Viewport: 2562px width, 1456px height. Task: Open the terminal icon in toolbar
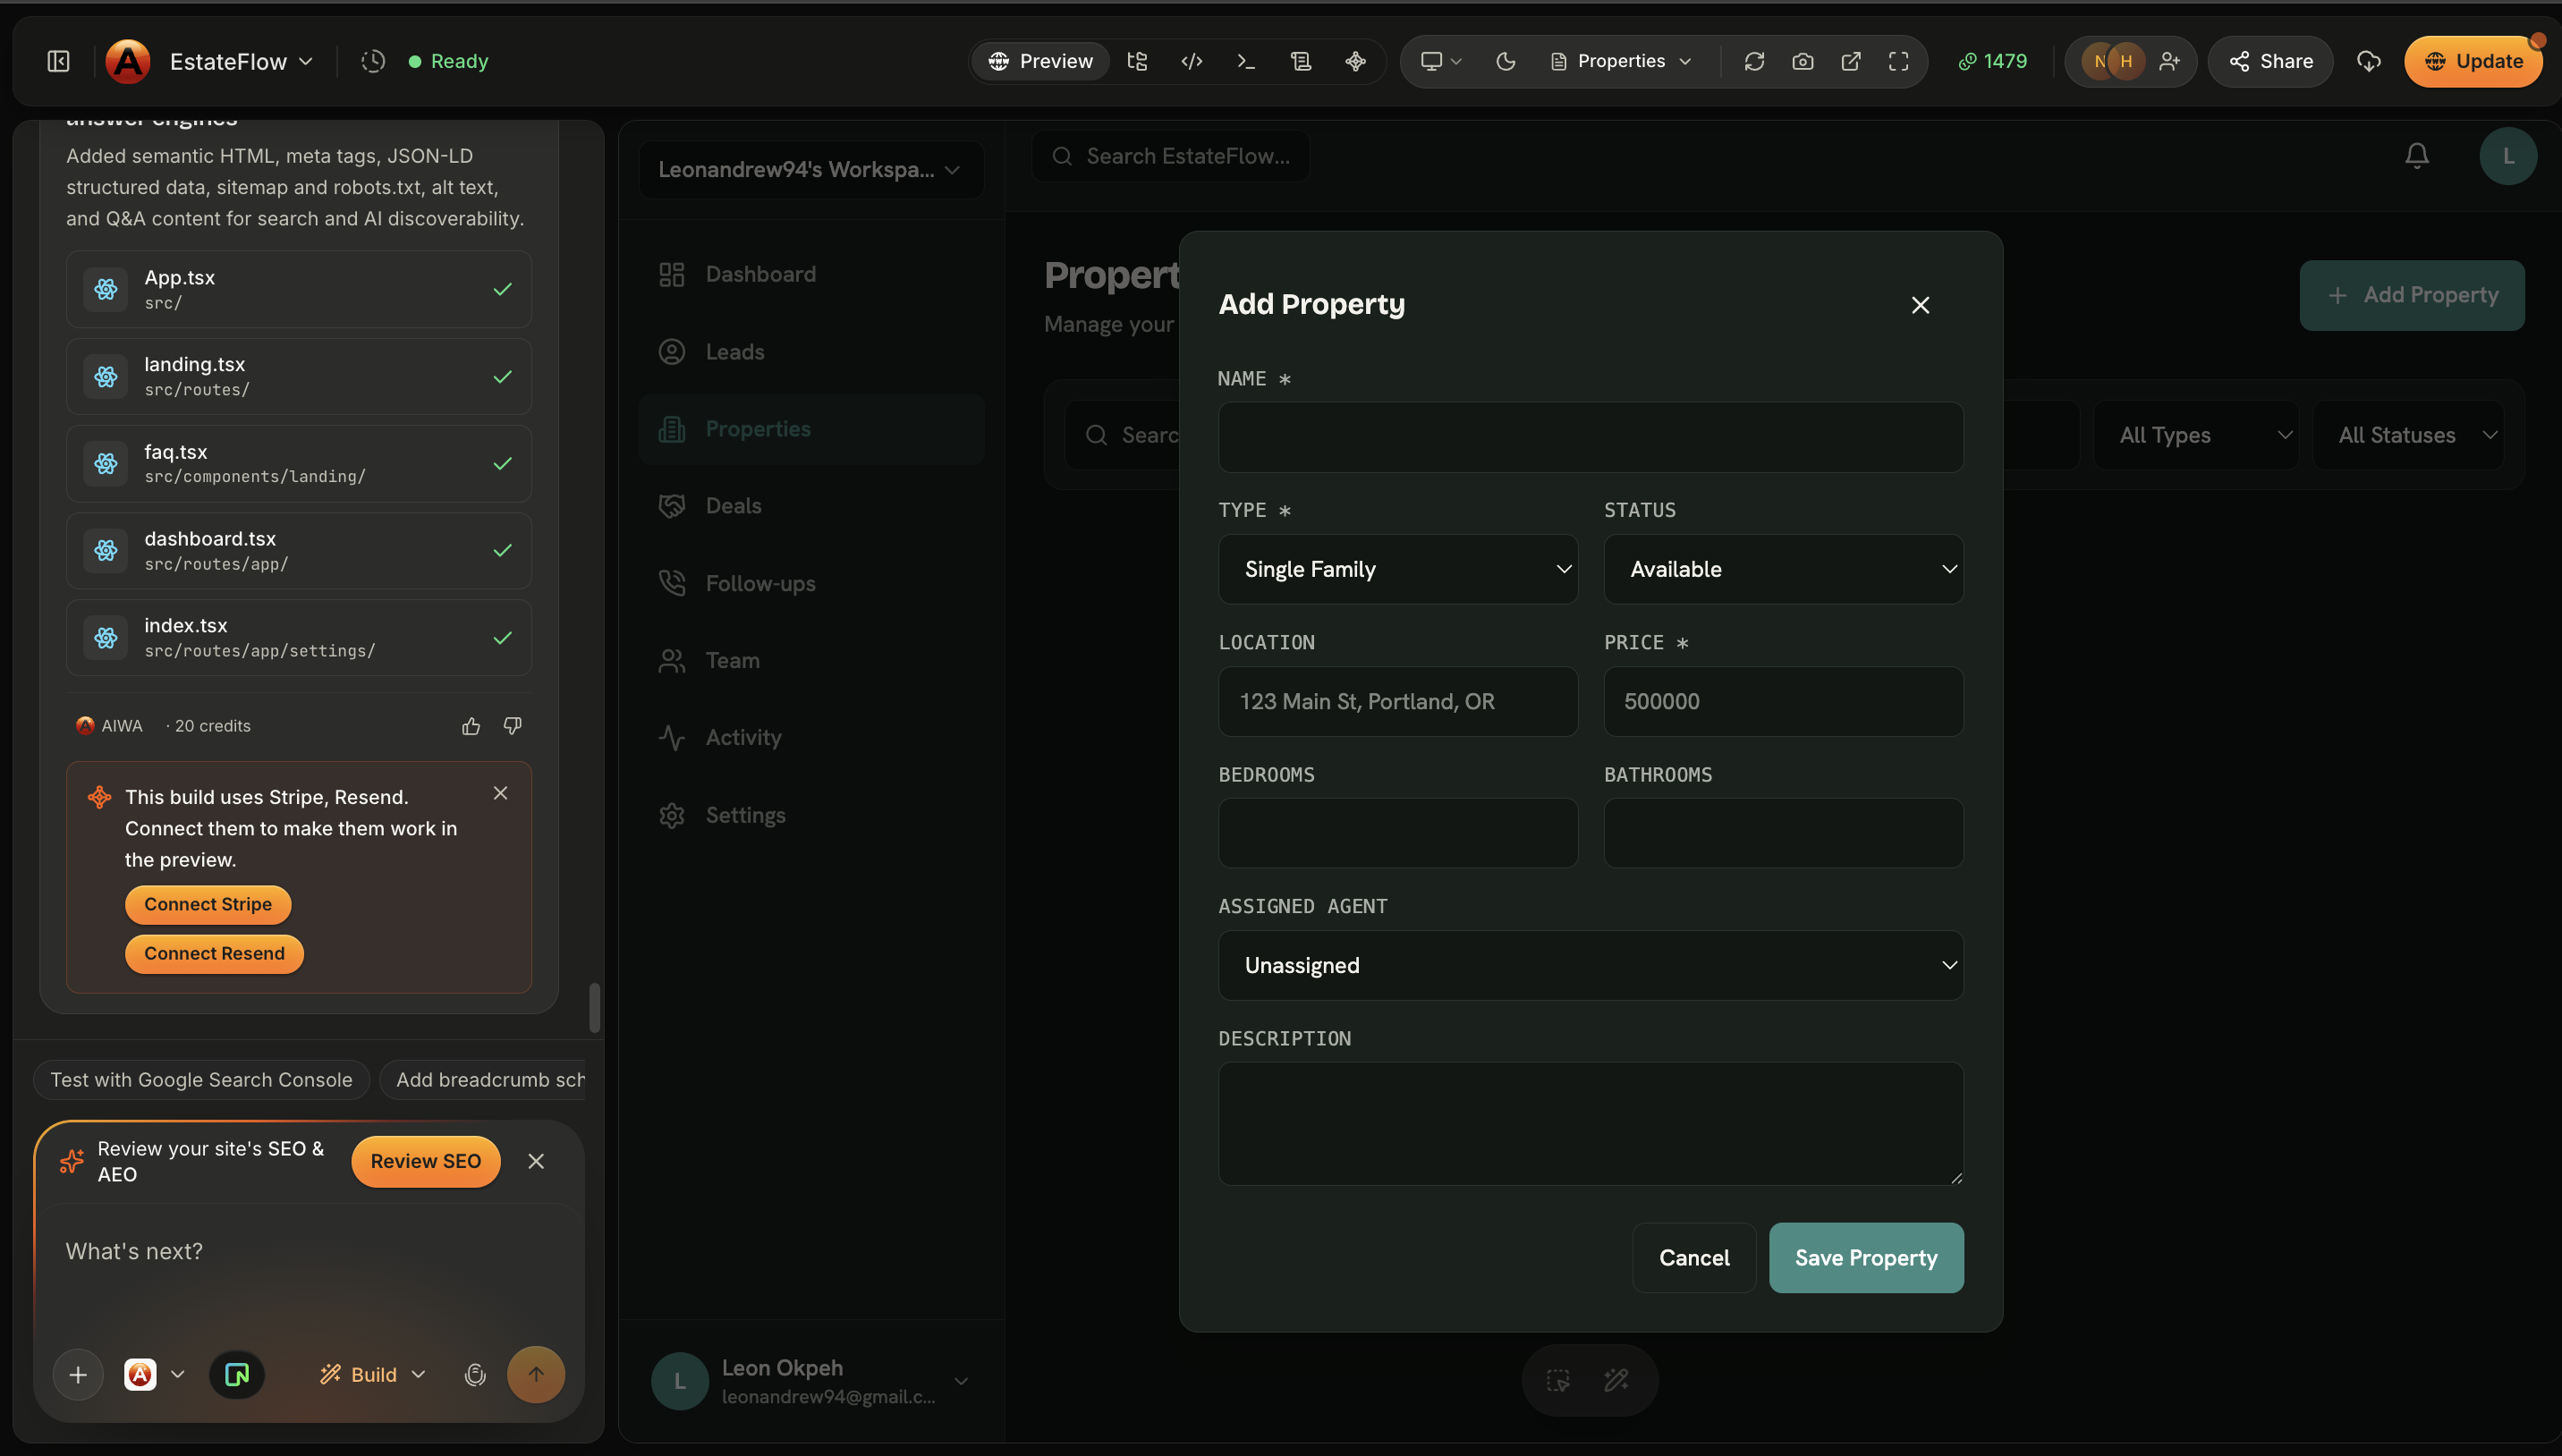pos(1246,61)
